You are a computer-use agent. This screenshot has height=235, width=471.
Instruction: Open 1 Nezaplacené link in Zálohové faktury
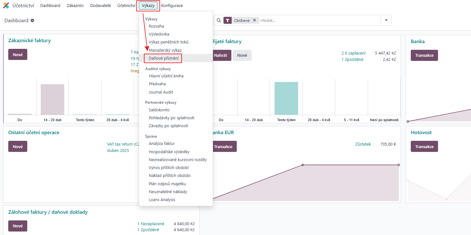tap(151, 224)
